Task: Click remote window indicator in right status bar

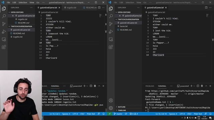Action: click(x=110, y=114)
